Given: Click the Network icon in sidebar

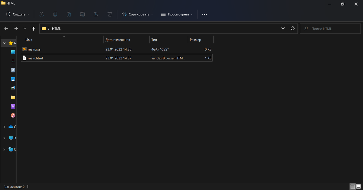Looking at the screenshot, I should (x=11, y=149).
